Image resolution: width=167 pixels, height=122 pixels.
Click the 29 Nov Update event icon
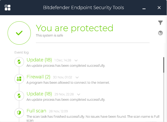(x=19, y=96)
